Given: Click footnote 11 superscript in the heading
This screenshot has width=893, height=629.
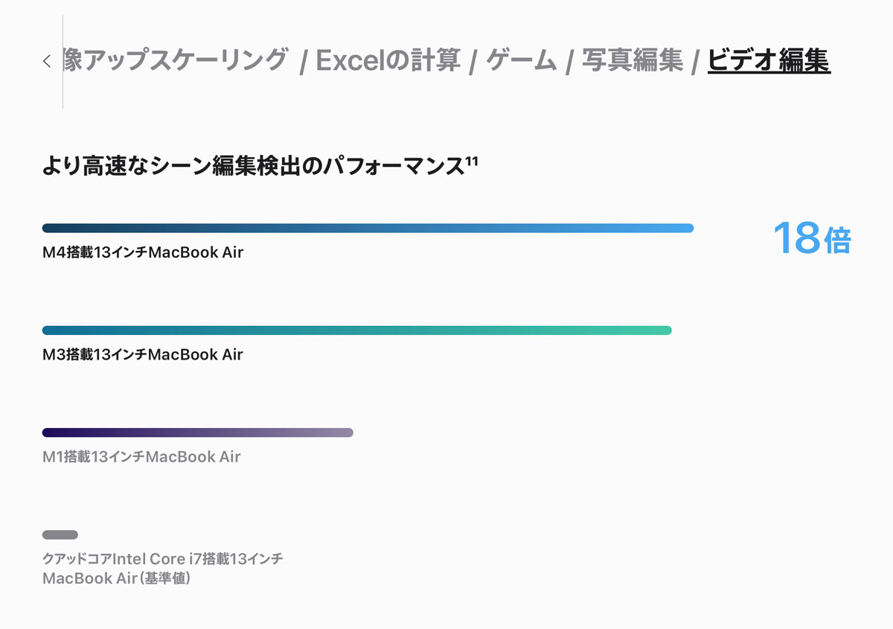Looking at the screenshot, I should [x=471, y=161].
